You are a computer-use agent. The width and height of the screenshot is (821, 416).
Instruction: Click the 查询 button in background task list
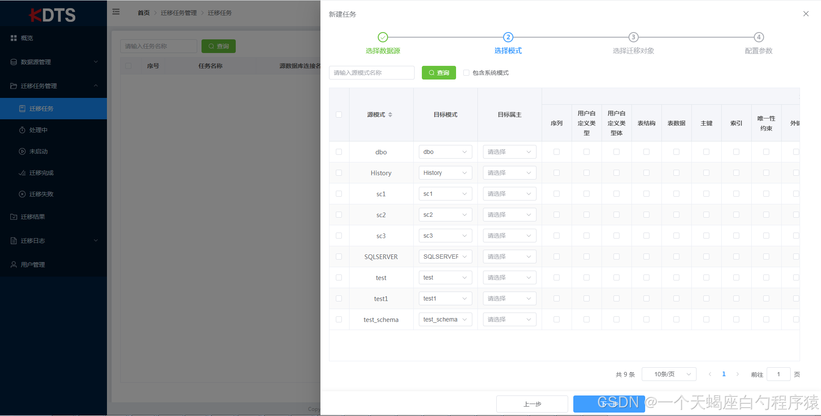click(x=219, y=46)
